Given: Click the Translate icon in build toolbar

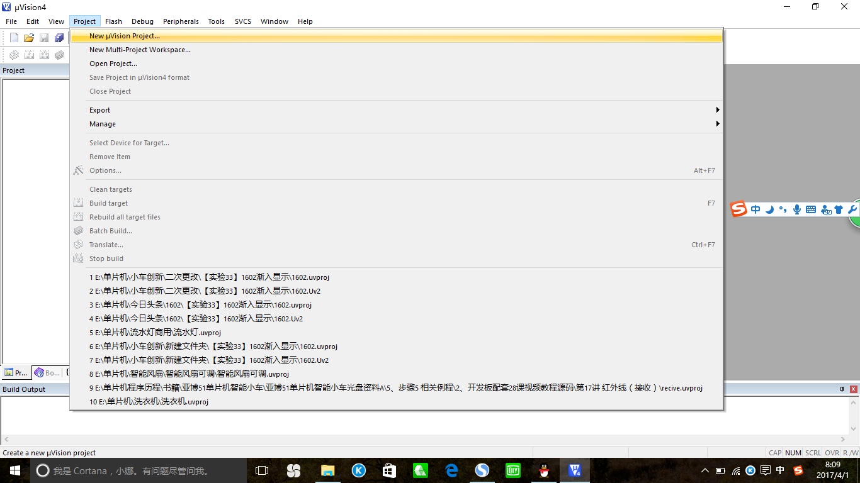Looking at the screenshot, I should click(14, 55).
